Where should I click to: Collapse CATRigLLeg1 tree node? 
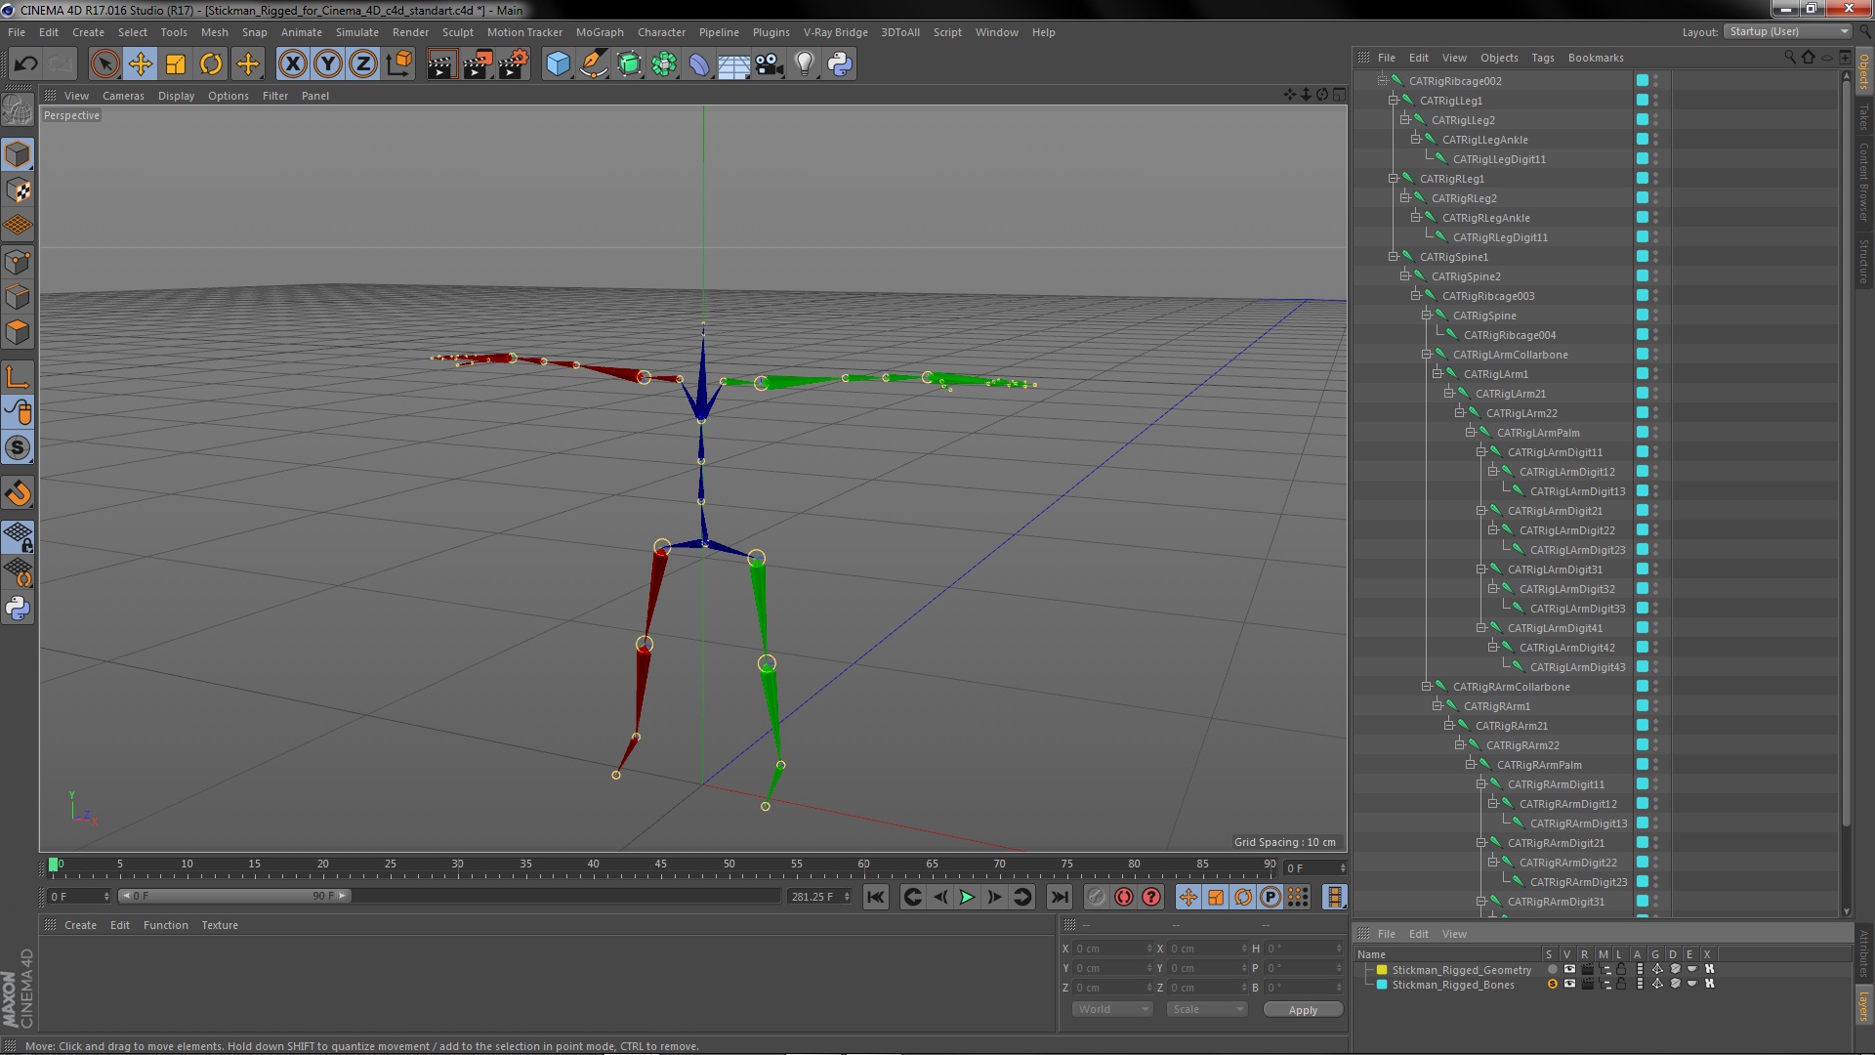[1394, 100]
